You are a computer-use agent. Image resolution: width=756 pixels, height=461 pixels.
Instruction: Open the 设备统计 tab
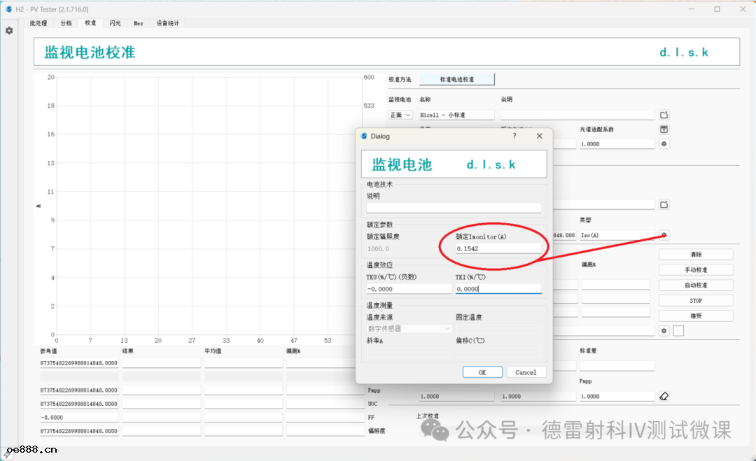coord(167,23)
